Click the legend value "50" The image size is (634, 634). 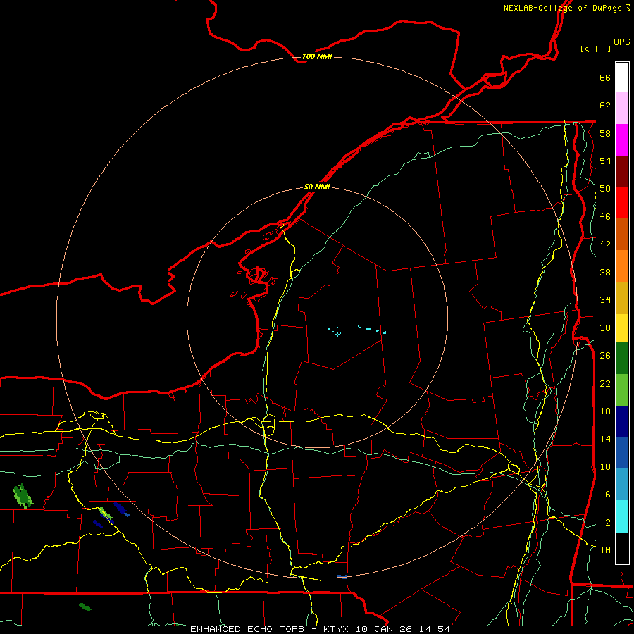pos(605,189)
